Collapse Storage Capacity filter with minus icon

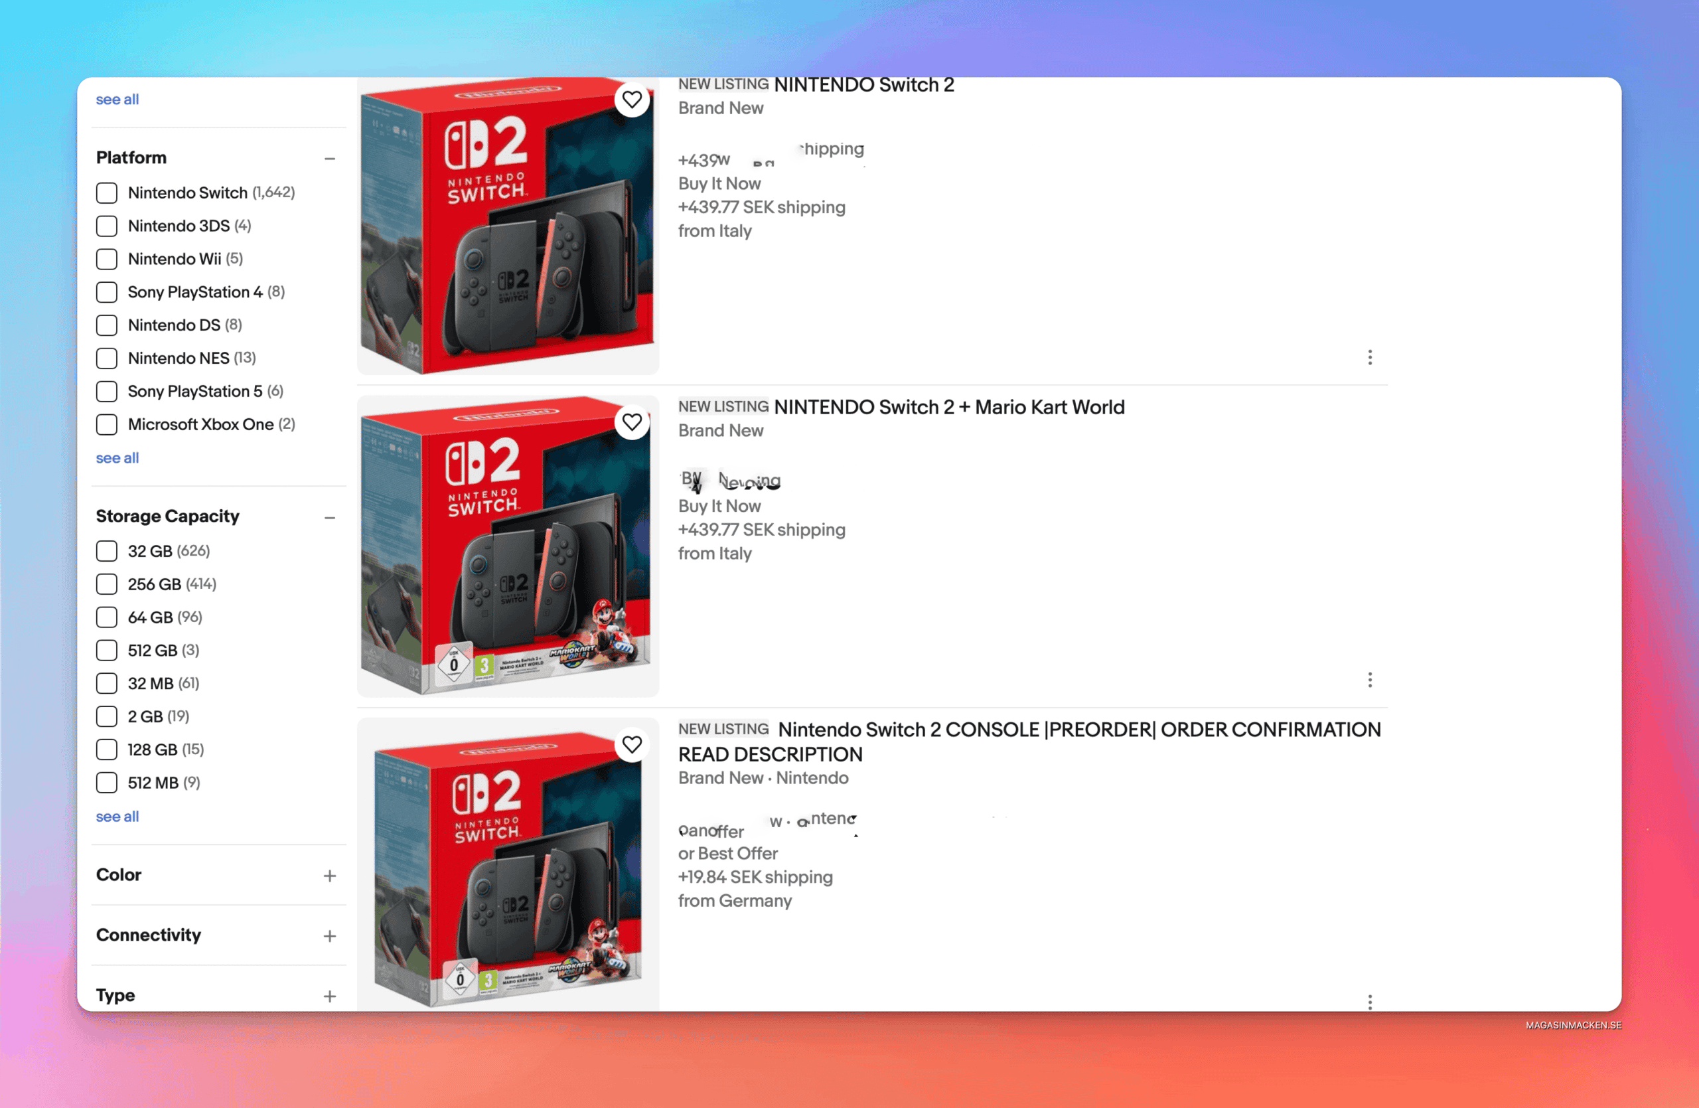(329, 518)
